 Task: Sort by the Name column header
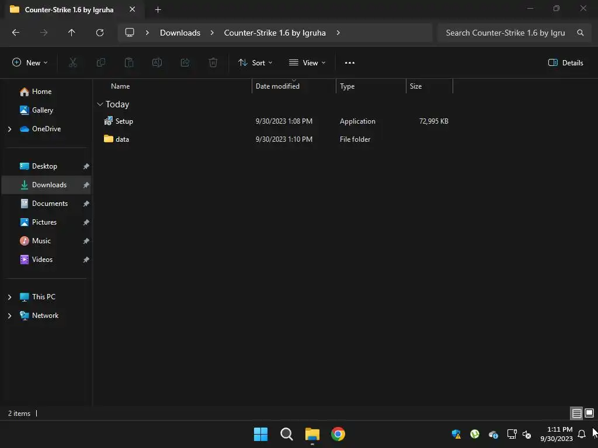pos(120,86)
